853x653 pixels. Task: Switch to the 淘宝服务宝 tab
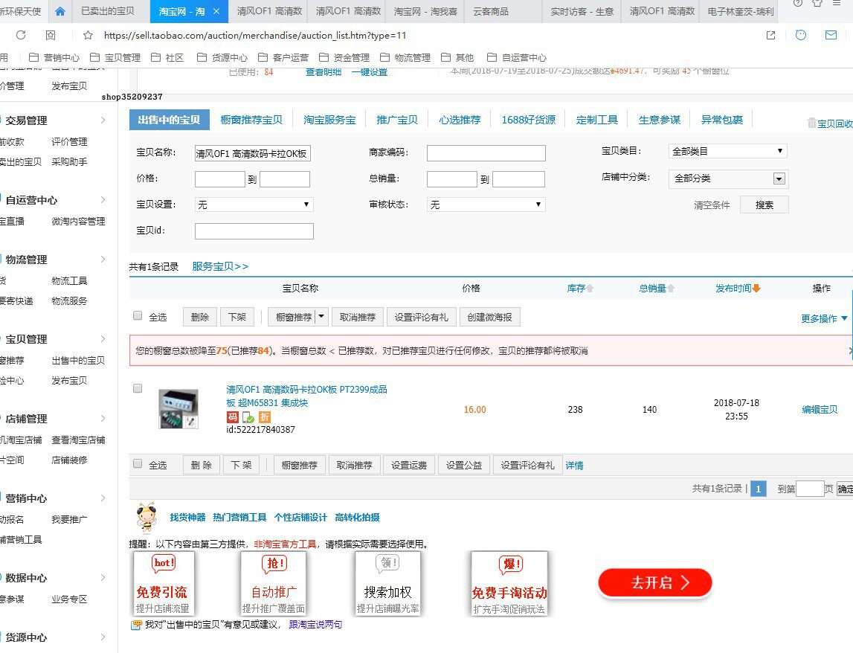pos(329,120)
